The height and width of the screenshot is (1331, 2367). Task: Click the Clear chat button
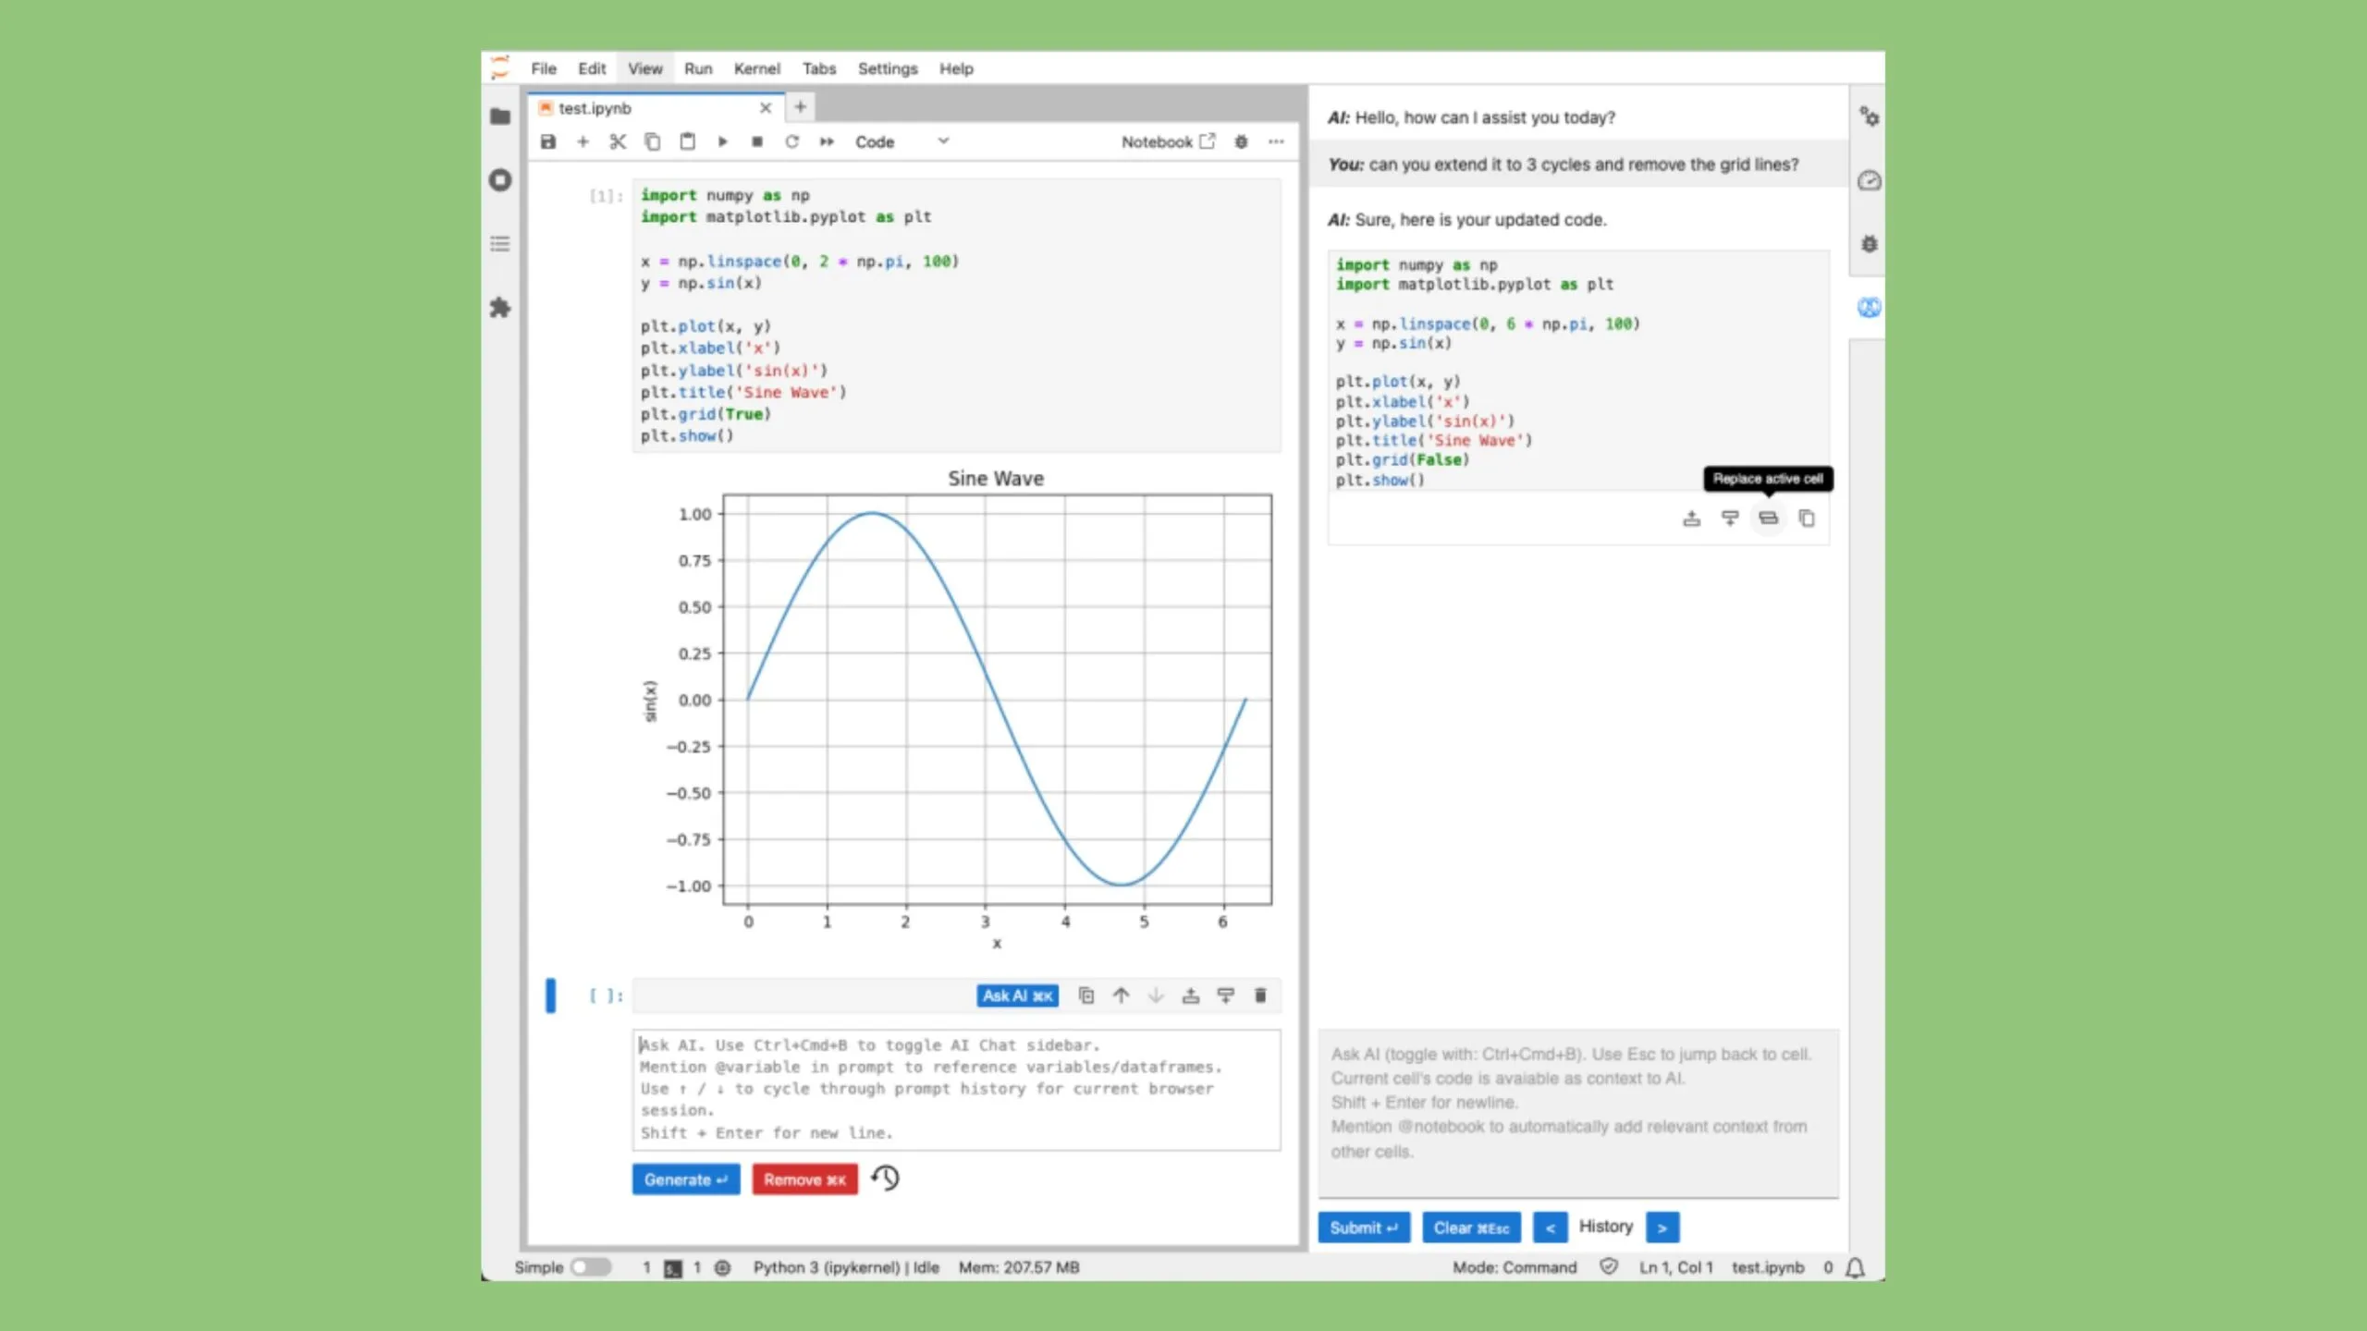[1471, 1227]
